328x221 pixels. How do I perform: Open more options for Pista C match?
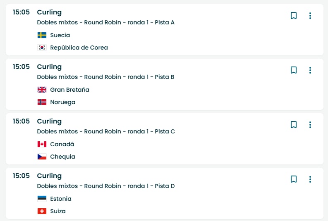[x=310, y=125]
